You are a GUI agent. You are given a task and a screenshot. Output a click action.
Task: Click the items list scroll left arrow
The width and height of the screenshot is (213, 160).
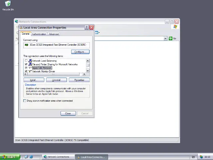tap(25, 74)
